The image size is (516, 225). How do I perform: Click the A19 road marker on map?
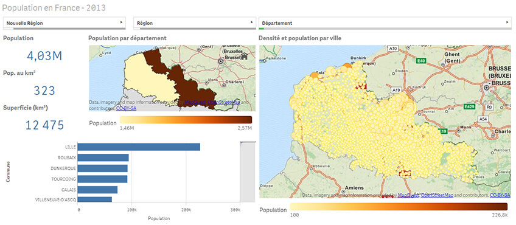(x=396, y=89)
